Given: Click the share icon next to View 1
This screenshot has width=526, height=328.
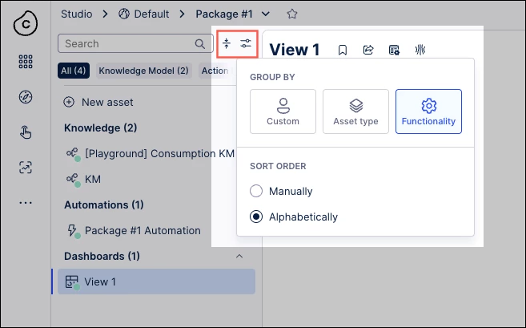Looking at the screenshot, I should (368, 50).
